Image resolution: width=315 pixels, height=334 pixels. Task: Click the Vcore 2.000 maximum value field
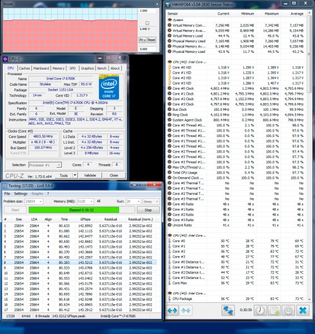click(x=147, y=11)
